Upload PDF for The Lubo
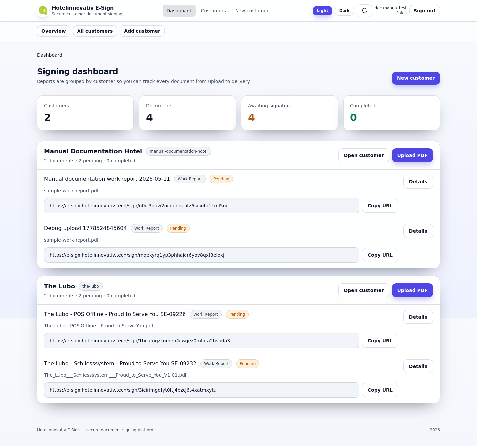477x446 pixels. coord(412,290)
